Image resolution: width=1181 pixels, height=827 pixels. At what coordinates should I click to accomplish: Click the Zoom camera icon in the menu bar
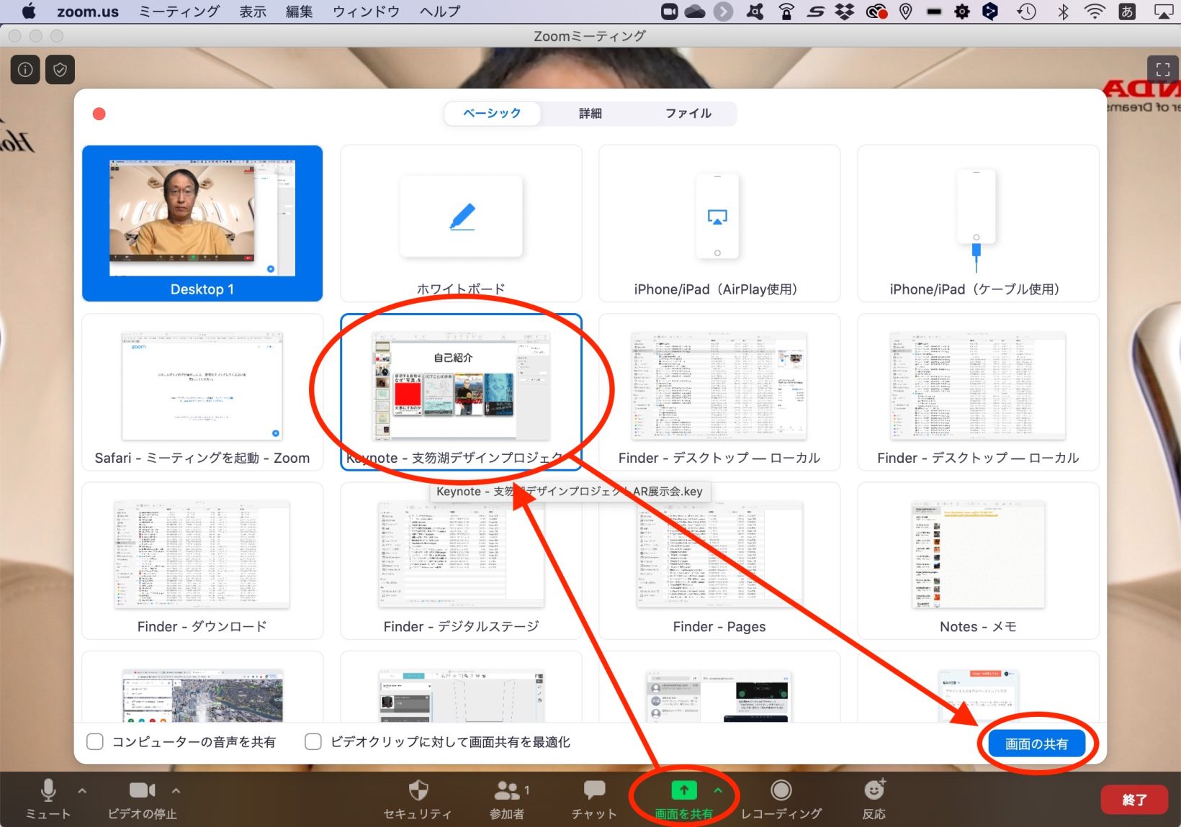[x=669, y=11]
